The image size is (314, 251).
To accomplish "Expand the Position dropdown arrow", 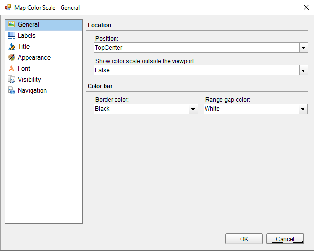I will pyautogui.click(x=304, y=48).
